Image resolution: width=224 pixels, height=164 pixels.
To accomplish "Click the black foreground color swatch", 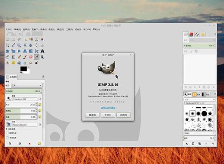I will 23,69.
